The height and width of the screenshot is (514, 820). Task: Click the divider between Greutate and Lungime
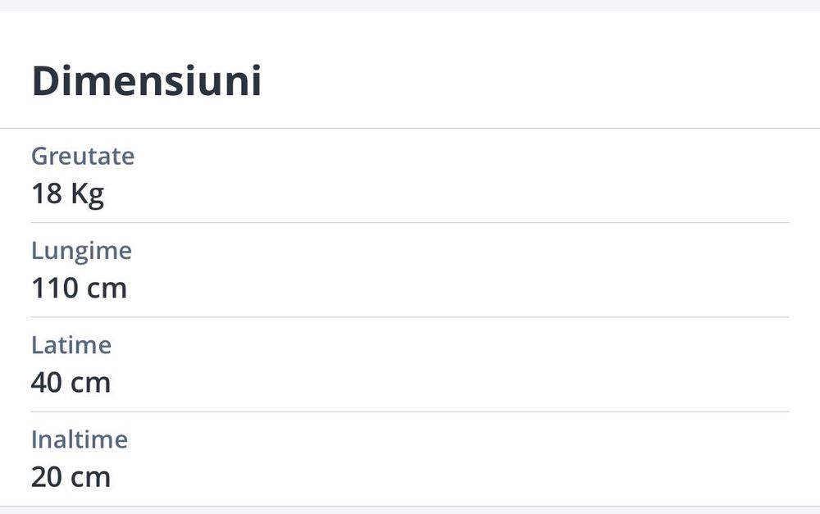[410, 222]
